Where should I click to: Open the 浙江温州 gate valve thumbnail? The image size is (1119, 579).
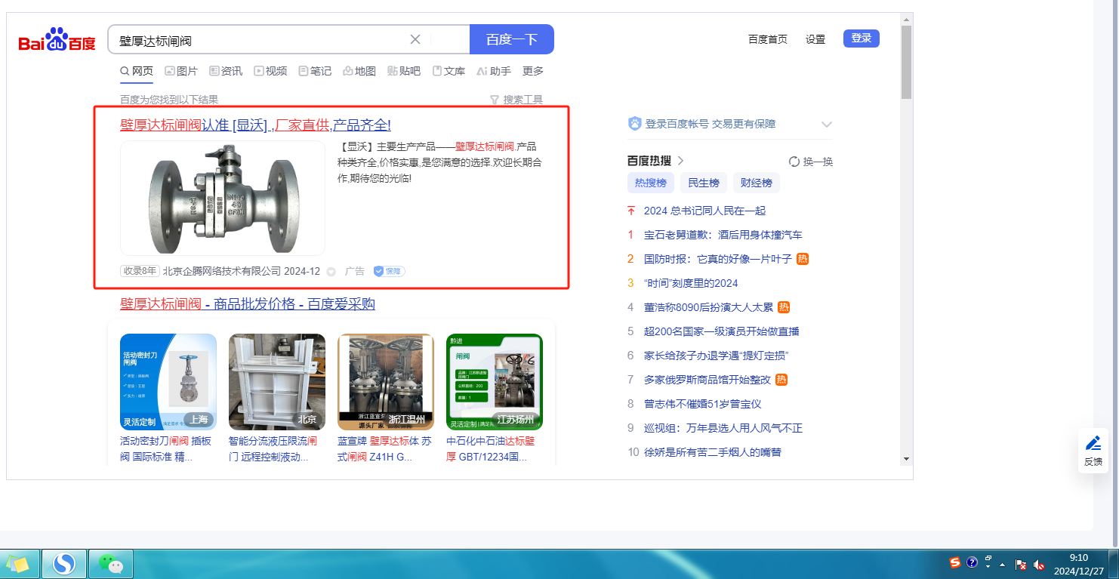click(386, 382)
